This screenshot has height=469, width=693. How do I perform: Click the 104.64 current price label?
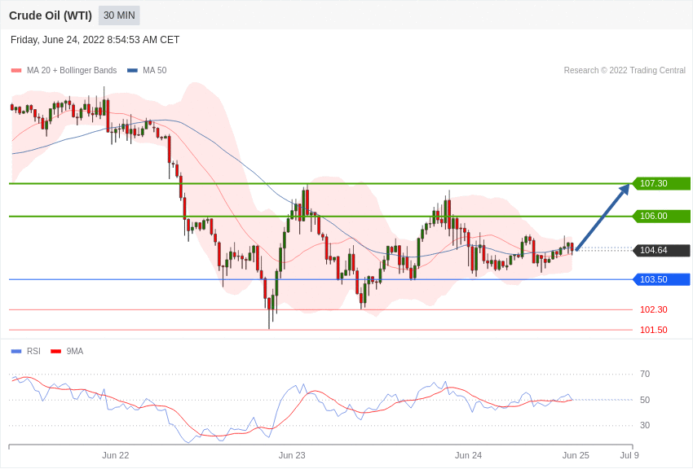click(x=662, y=250)
